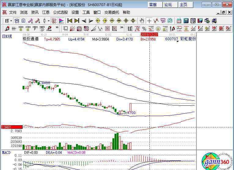The width and height of the screenshot is (234, 170).
Task: Click the vertical bars 卅 tool icon
Action: [14, 29]
